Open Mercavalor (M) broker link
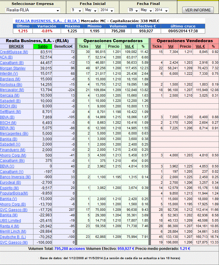The image size is (219, 265). click(x=12, y=90)
